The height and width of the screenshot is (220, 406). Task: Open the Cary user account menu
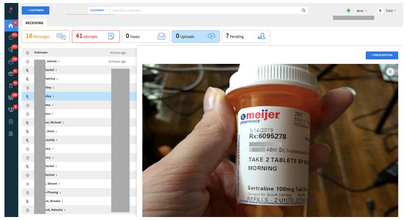pos(387,10)
